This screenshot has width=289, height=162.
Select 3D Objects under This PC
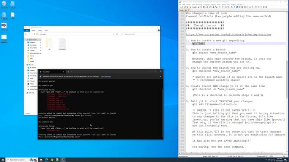33,67
